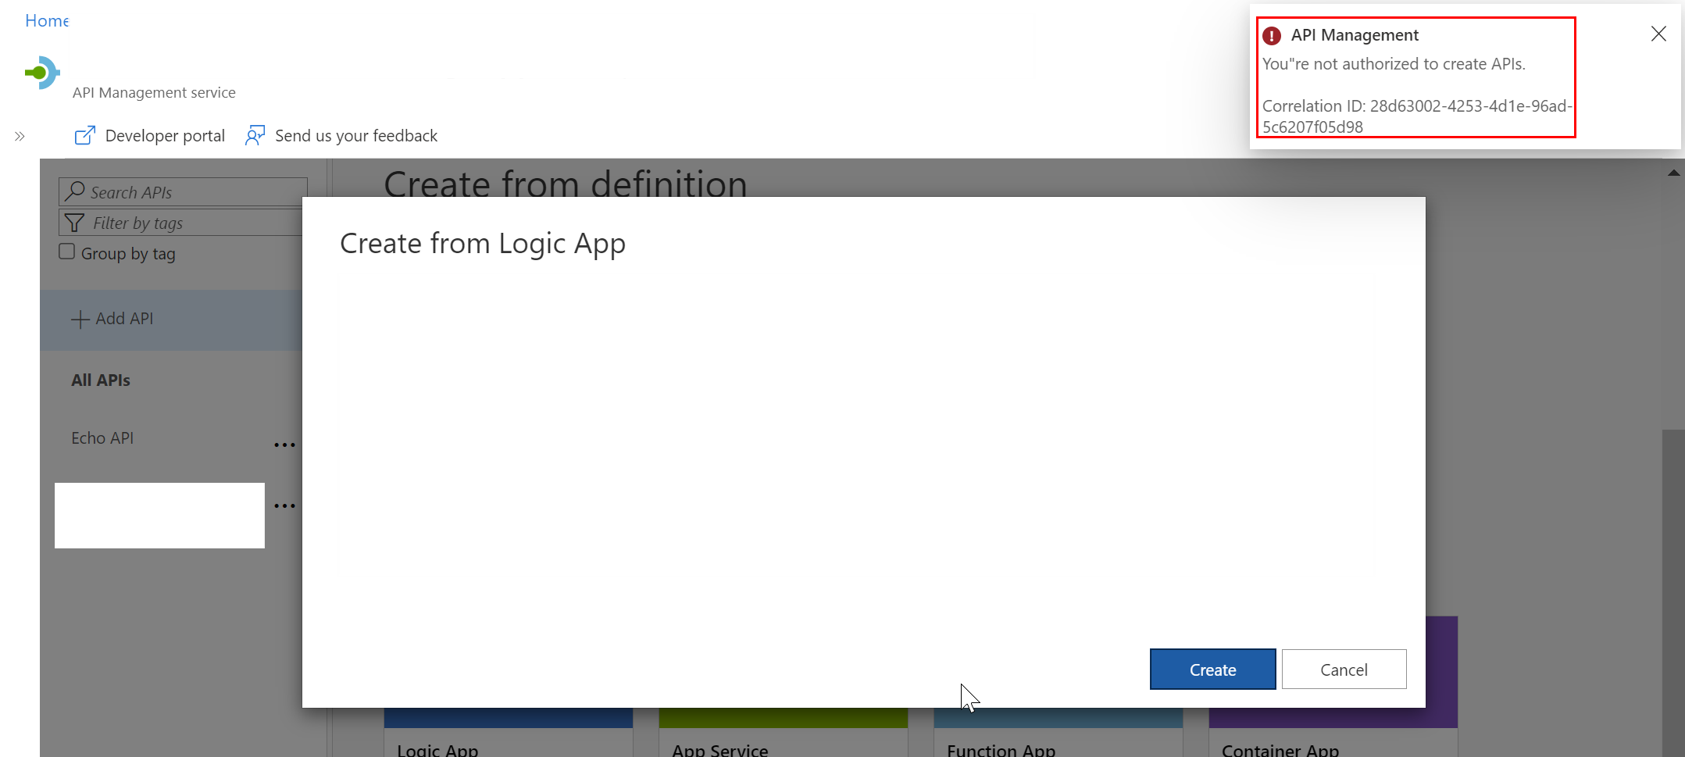The width and height of the screenshot is (1685, 757).
Task: Open the ellipsis menu for Echo API
Action: (284, 445)
